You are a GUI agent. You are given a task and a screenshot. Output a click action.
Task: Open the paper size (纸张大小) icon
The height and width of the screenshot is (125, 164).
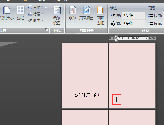tap(6, 10)
